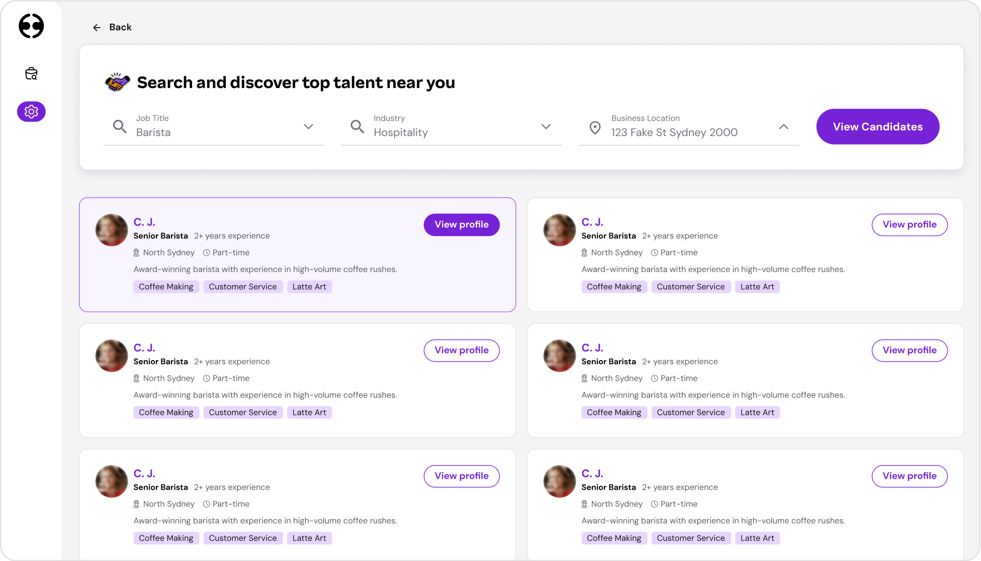This screenshot has height=561, width=981.
Task: Expand the Industry dropdown chevron
Action: [x=546, y=127]
